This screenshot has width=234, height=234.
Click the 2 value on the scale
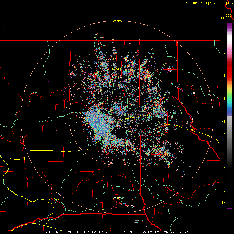click(224, 87)
